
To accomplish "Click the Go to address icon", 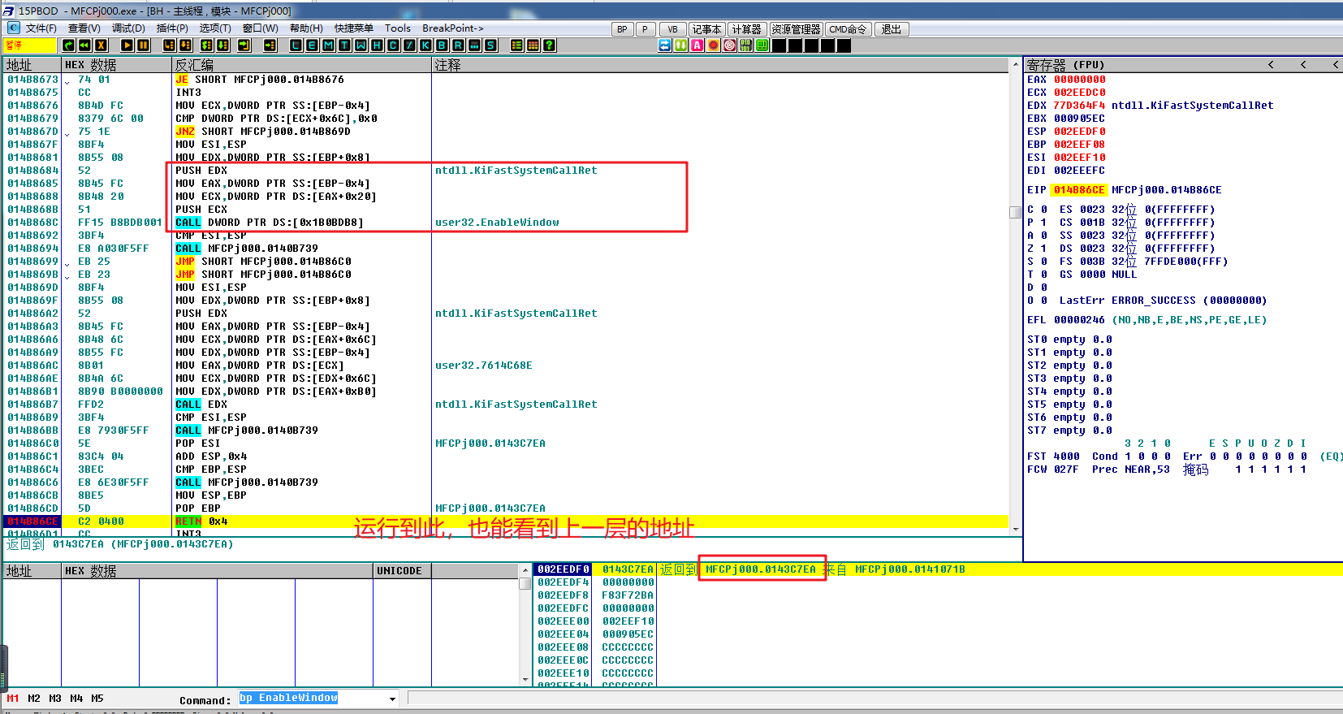I will [270, 45].
